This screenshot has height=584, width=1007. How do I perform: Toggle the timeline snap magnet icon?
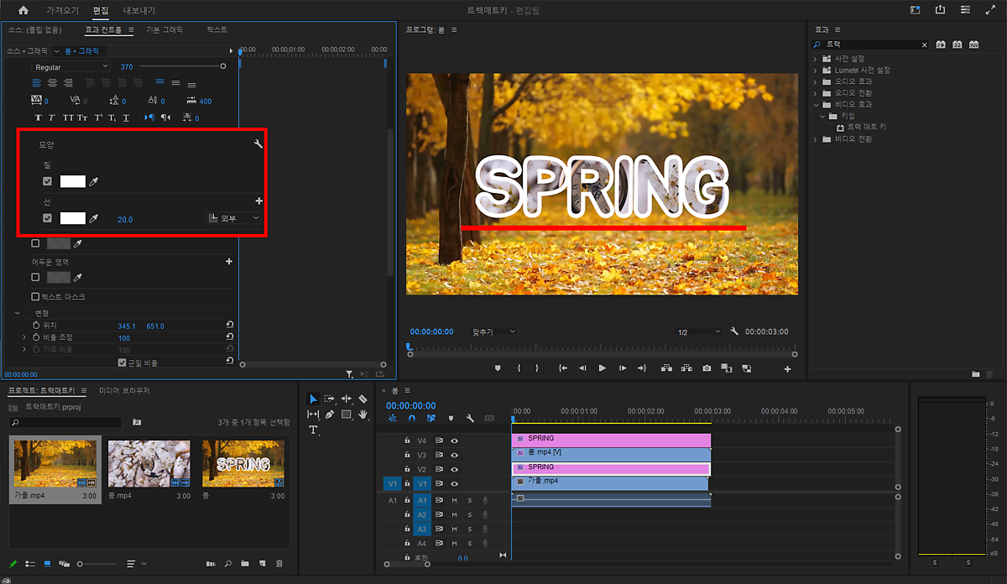(411, 418)
